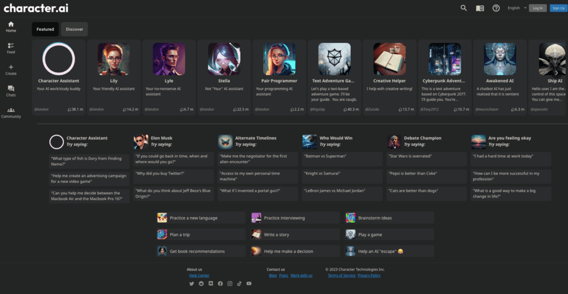The height and width of the screenshot is (294, 568).
Task: Open the Instagram footer icon
Action: pyautogui.click(x=230, y=284)
